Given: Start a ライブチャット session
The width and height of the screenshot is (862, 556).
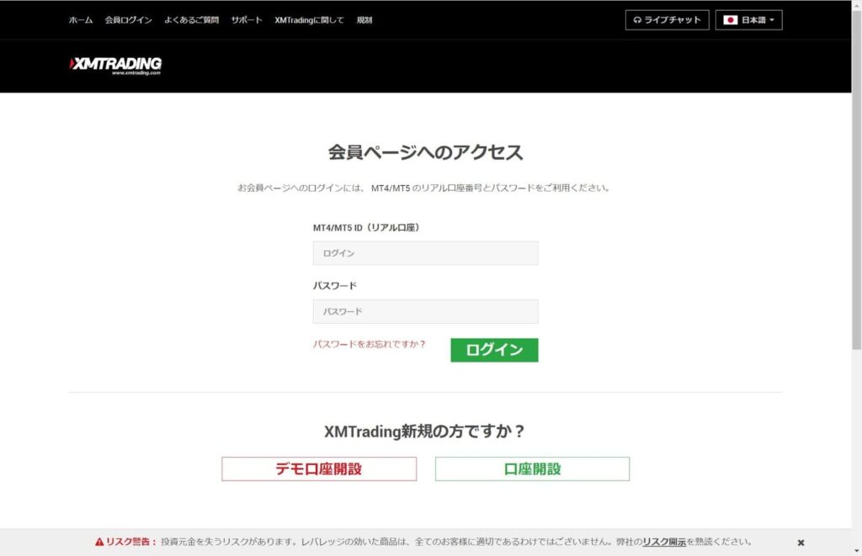Looking at the screenshot, I should pyautogui.click(x=667, y=20).
